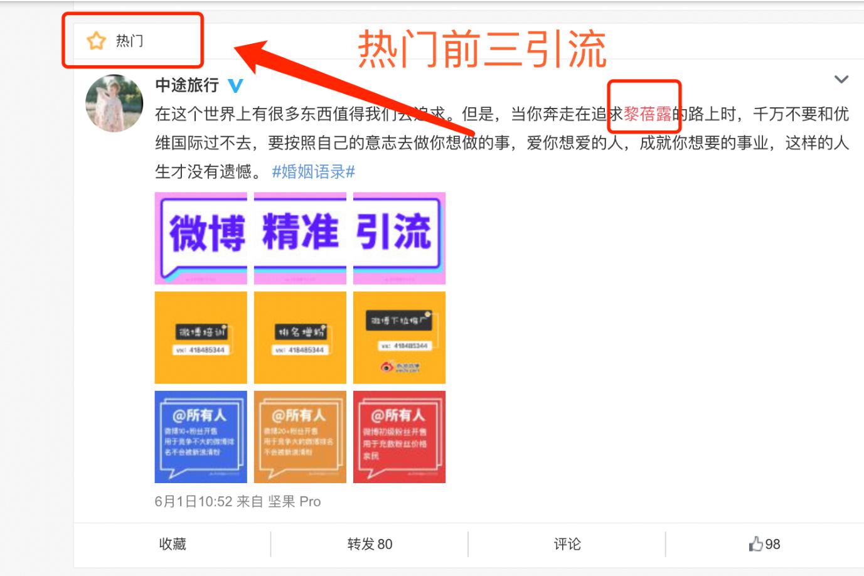
Task: Open the 引流 image thumbnail
Action: pos(399,238)
